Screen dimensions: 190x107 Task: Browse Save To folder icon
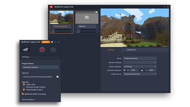(57, 77)
